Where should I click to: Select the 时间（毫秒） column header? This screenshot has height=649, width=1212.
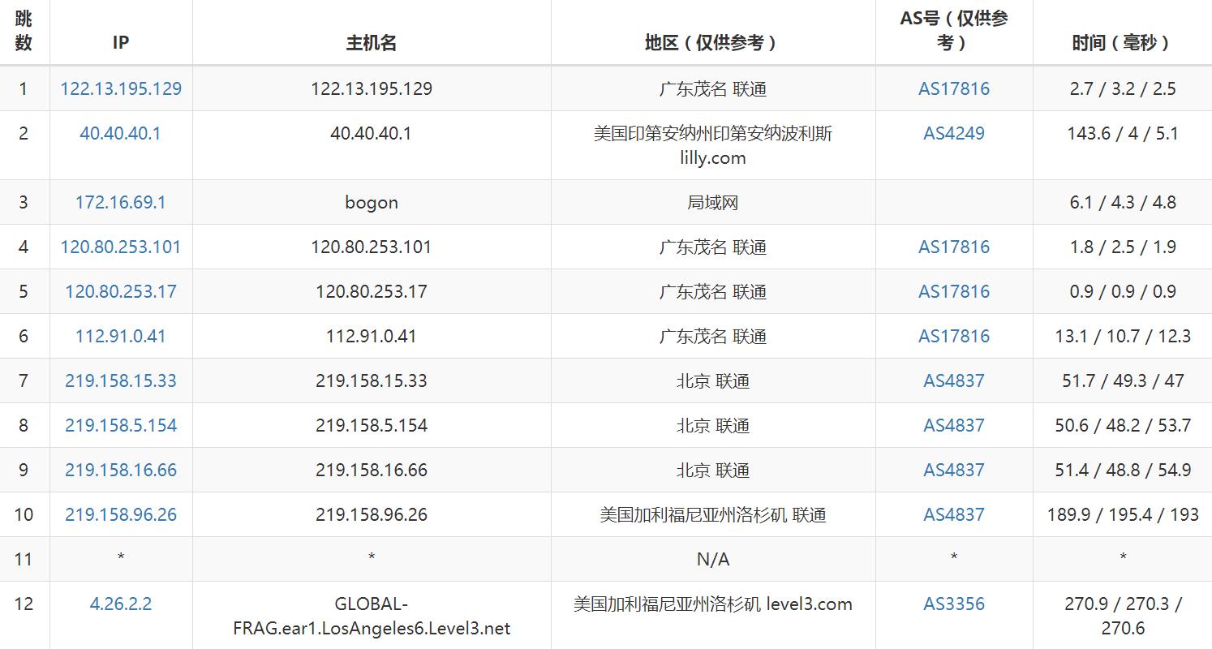click(1123, 43)
